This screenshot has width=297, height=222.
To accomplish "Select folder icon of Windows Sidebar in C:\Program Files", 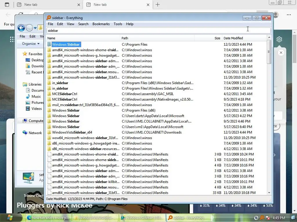I will [x=49, y=44].
